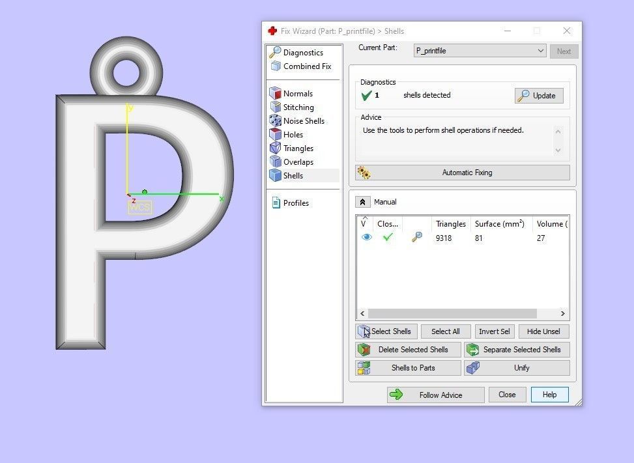
Task: Click the horizontal scrollbar thumb
Action: point(452,313)
